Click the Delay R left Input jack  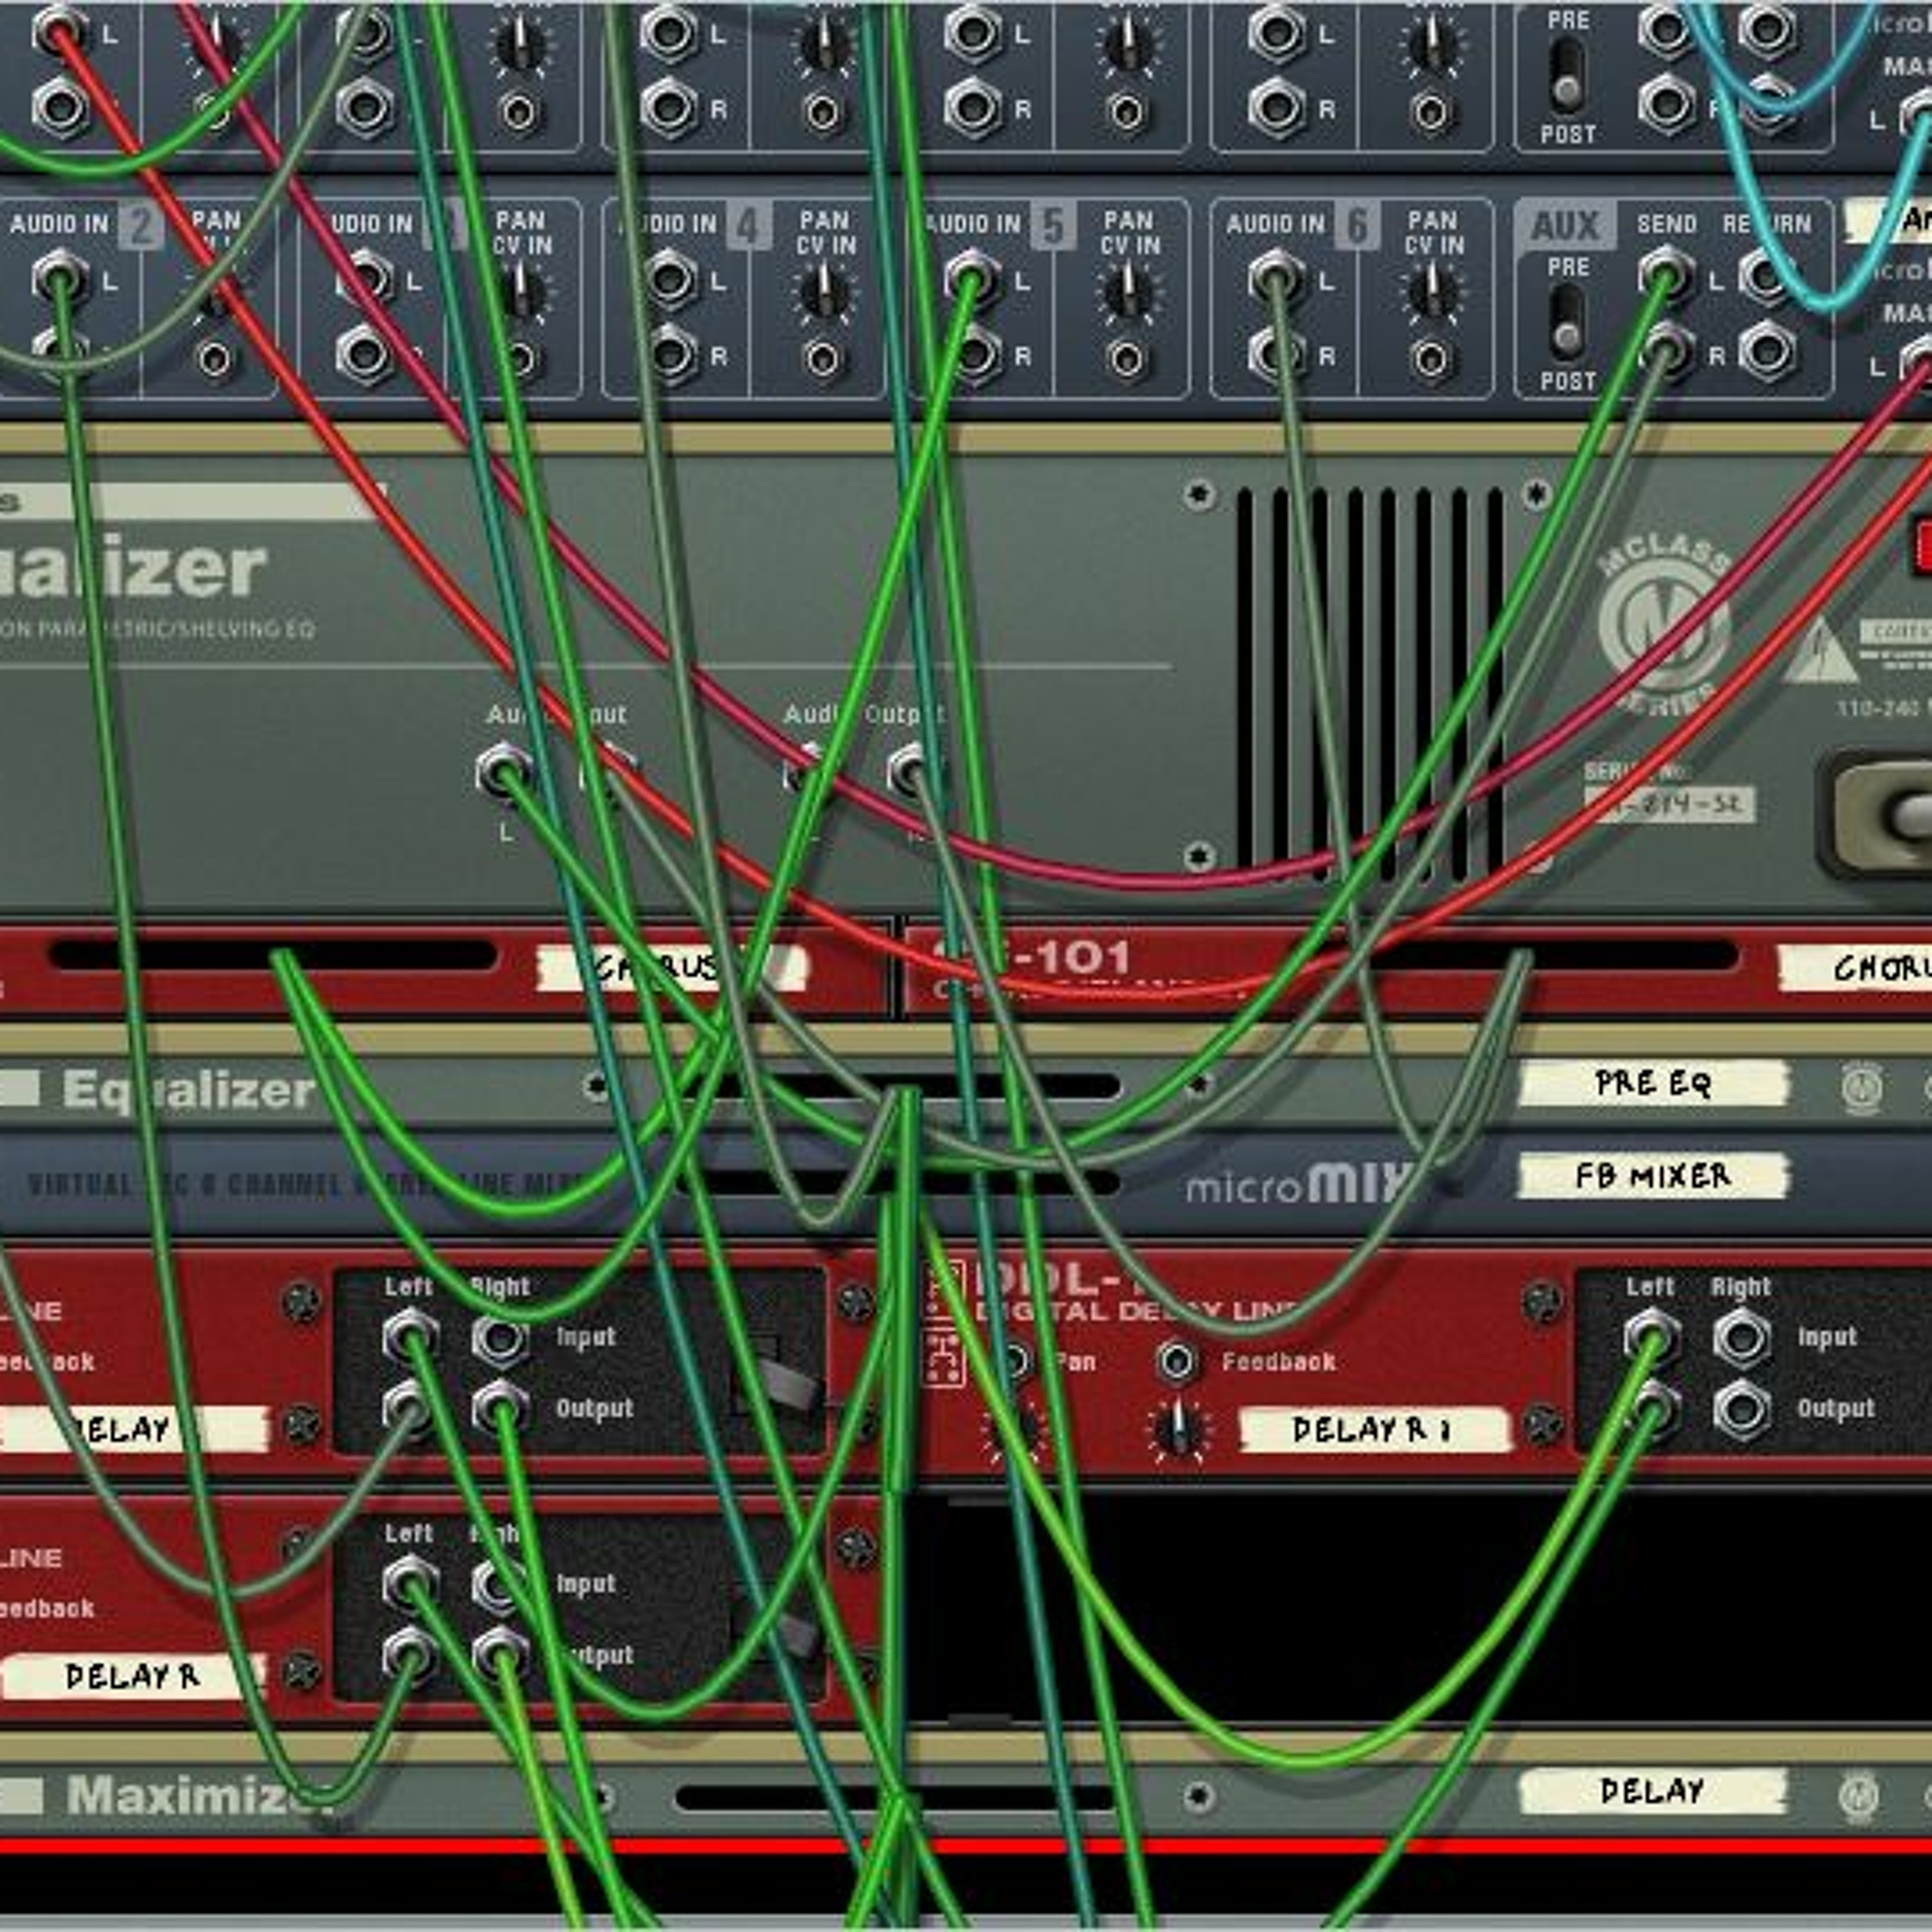point(410,1585)
